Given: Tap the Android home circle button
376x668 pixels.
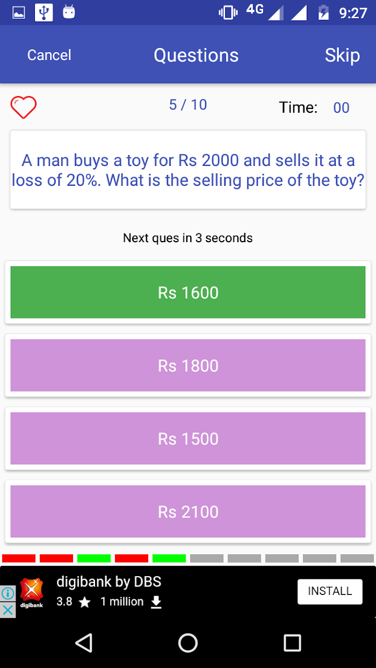Looking at the screenshot, I should point(188,642).
